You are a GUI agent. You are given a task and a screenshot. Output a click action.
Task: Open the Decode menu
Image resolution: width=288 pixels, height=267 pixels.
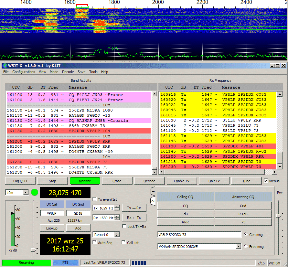(68, 72)
